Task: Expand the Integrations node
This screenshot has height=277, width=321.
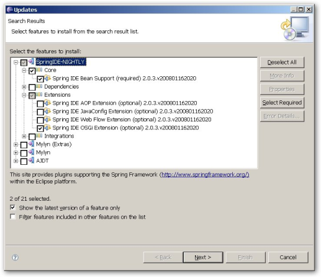Action: [24, 136]
